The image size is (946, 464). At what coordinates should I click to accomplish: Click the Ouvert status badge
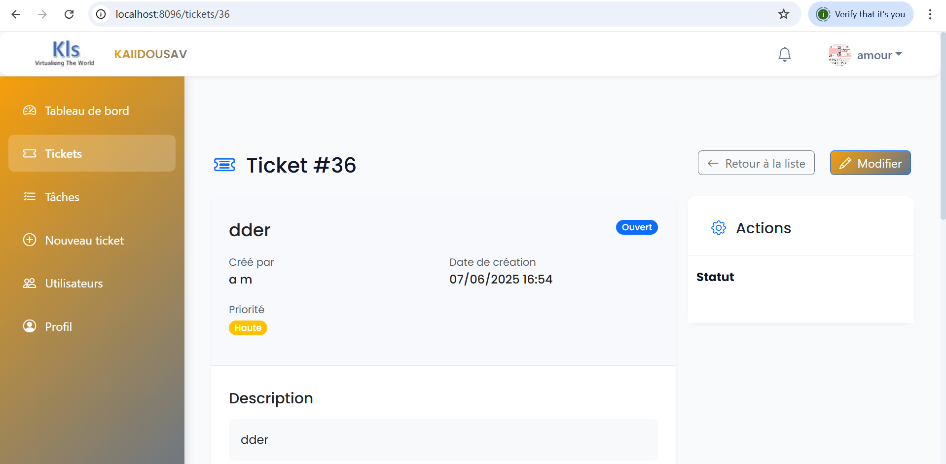tap(636, 227)
